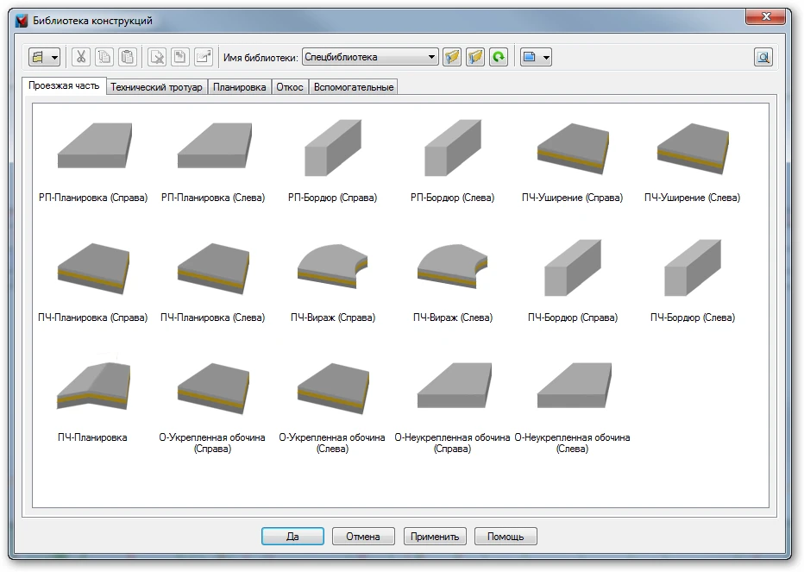Click the first yellow folder library icon

452,57
